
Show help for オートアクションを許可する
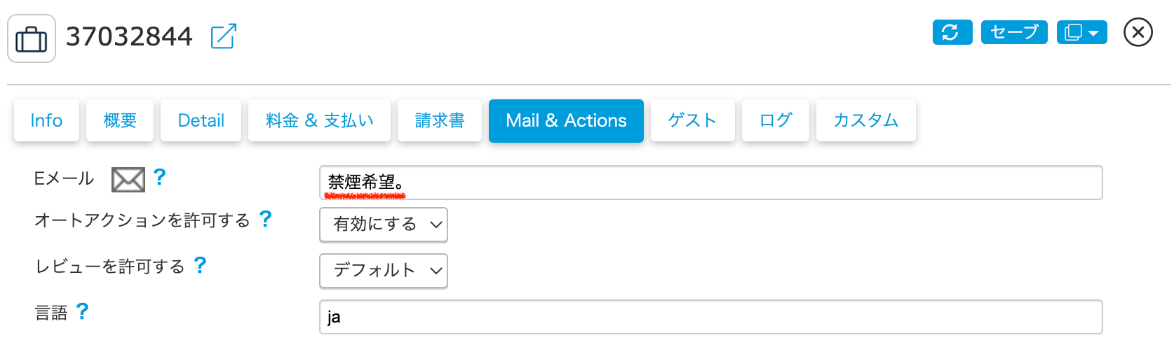(x=265, y=220)
